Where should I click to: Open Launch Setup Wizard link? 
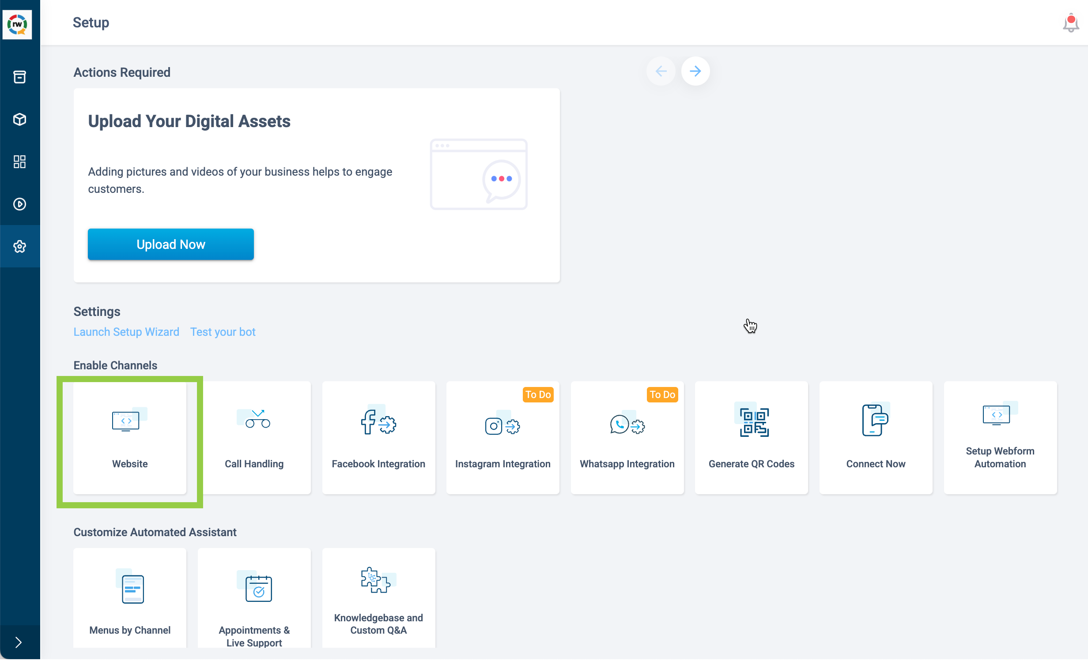click(126, 332)
